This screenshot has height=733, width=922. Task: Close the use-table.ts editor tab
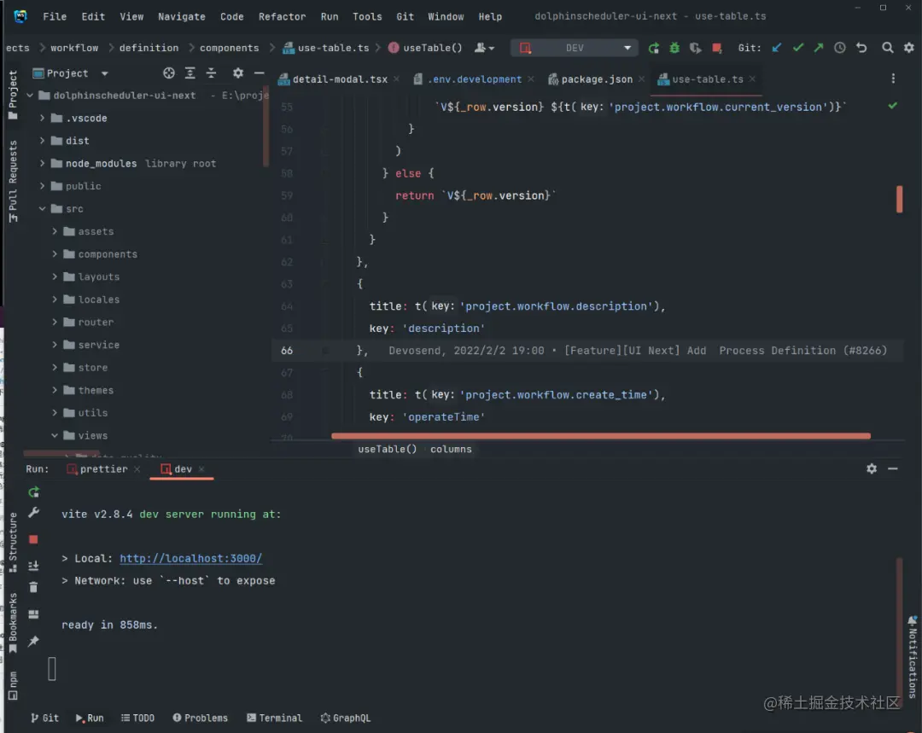(752, 79)
